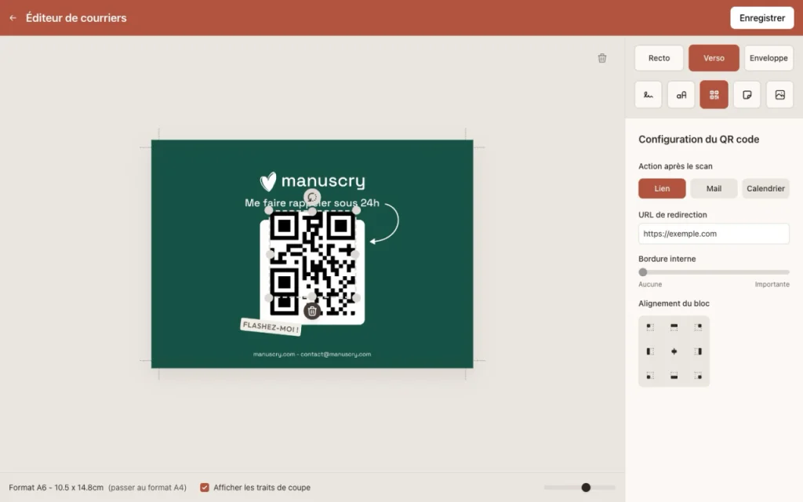This screenshot has height=502, width=803.
Task: Select the manuscry logo on card
Action: tap(312, 181)
